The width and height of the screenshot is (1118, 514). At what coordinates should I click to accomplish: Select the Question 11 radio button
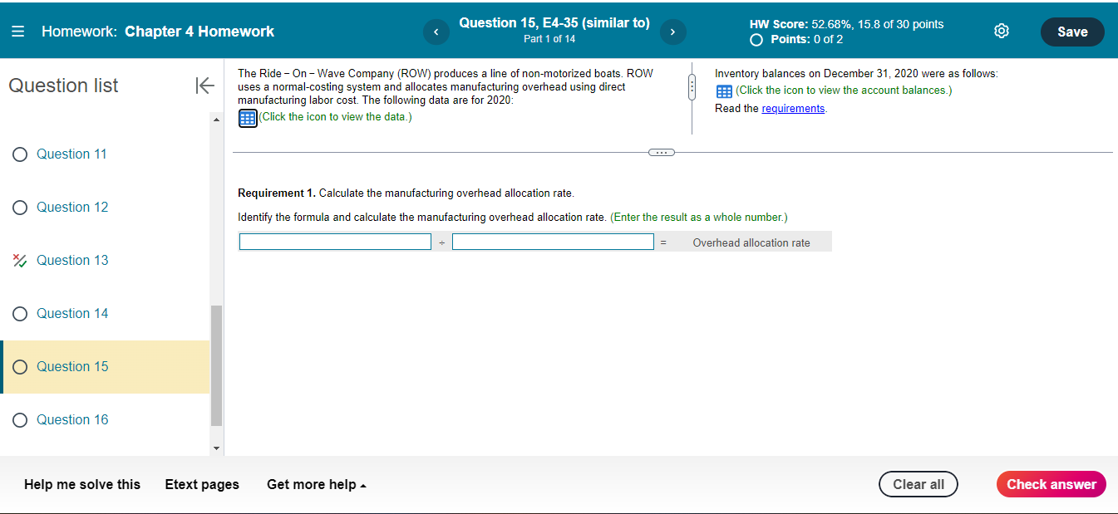[20, 154]
